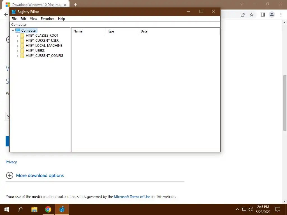
Task: Select HKEY_LOCAL_MACHINE text label
Action: tap(44, 46)
